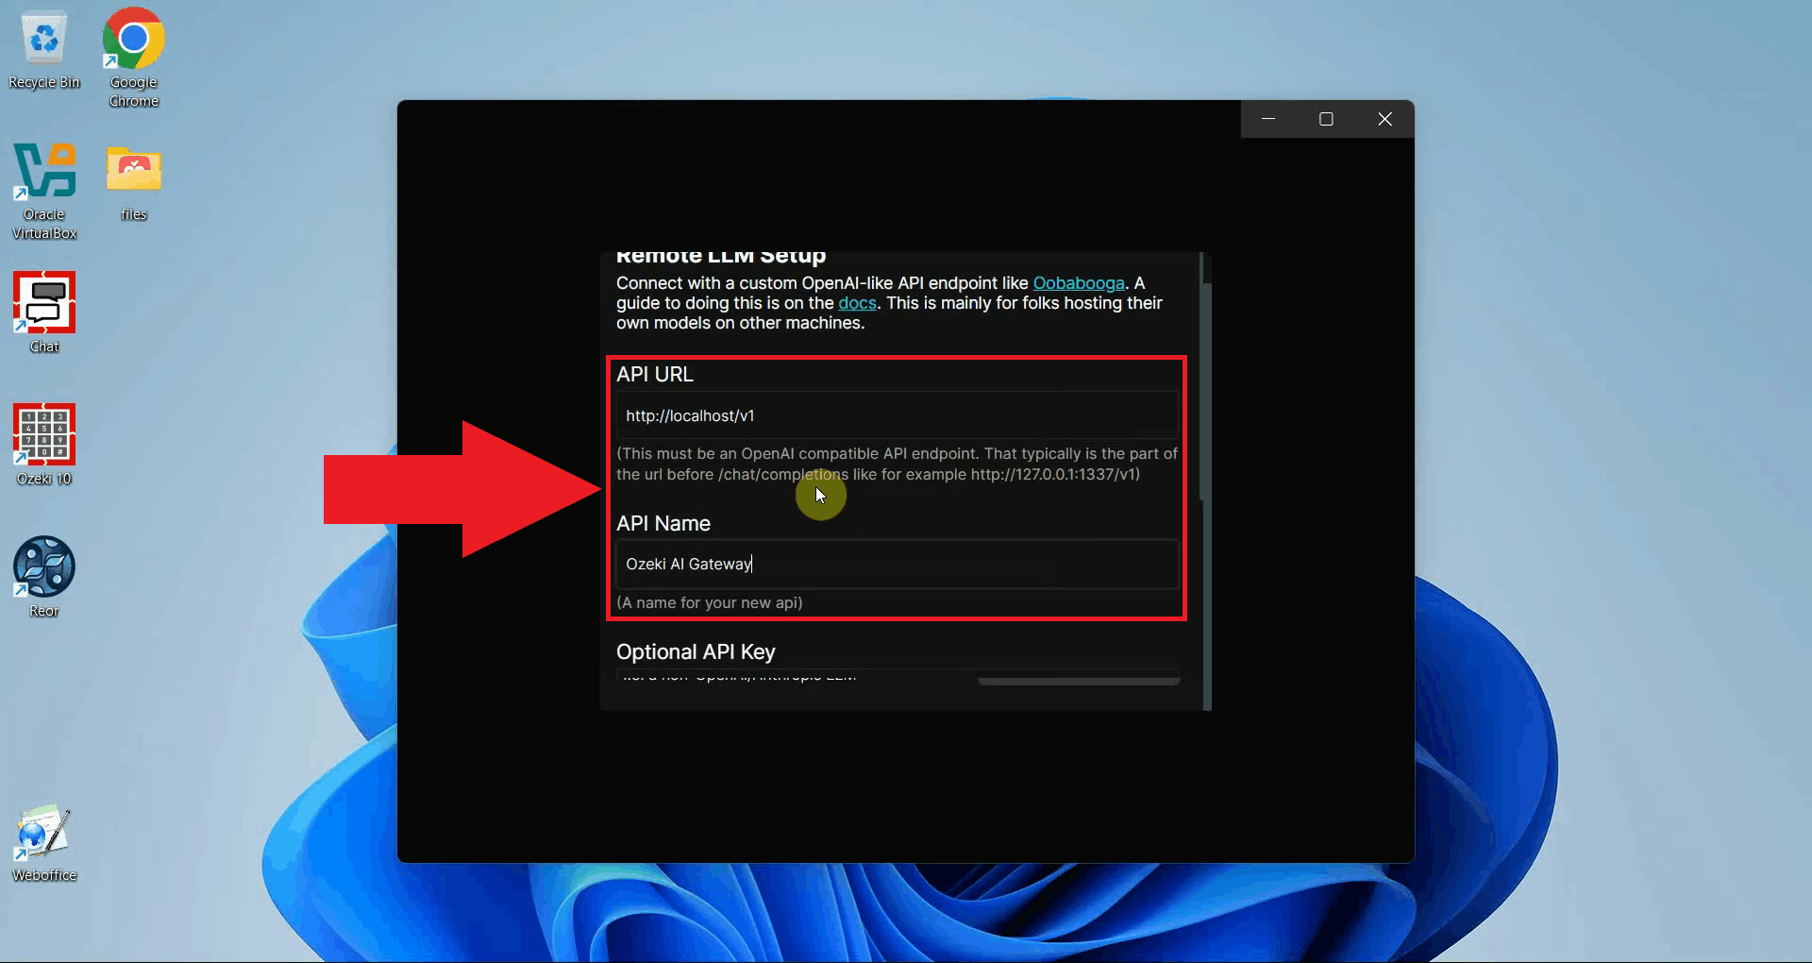Open the Recycle Bin desktop icon
The width and height of the screenshot is (1812, 963).
pos(44,50)
